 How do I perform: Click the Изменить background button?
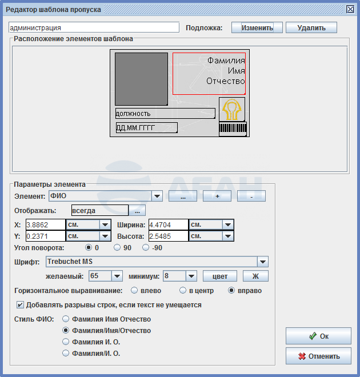click(x=253, y=27)
